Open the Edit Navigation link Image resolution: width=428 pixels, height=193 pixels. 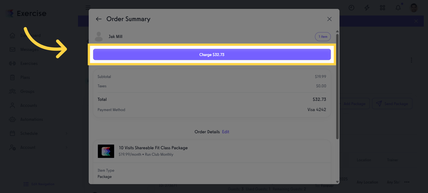click(39, 184)
